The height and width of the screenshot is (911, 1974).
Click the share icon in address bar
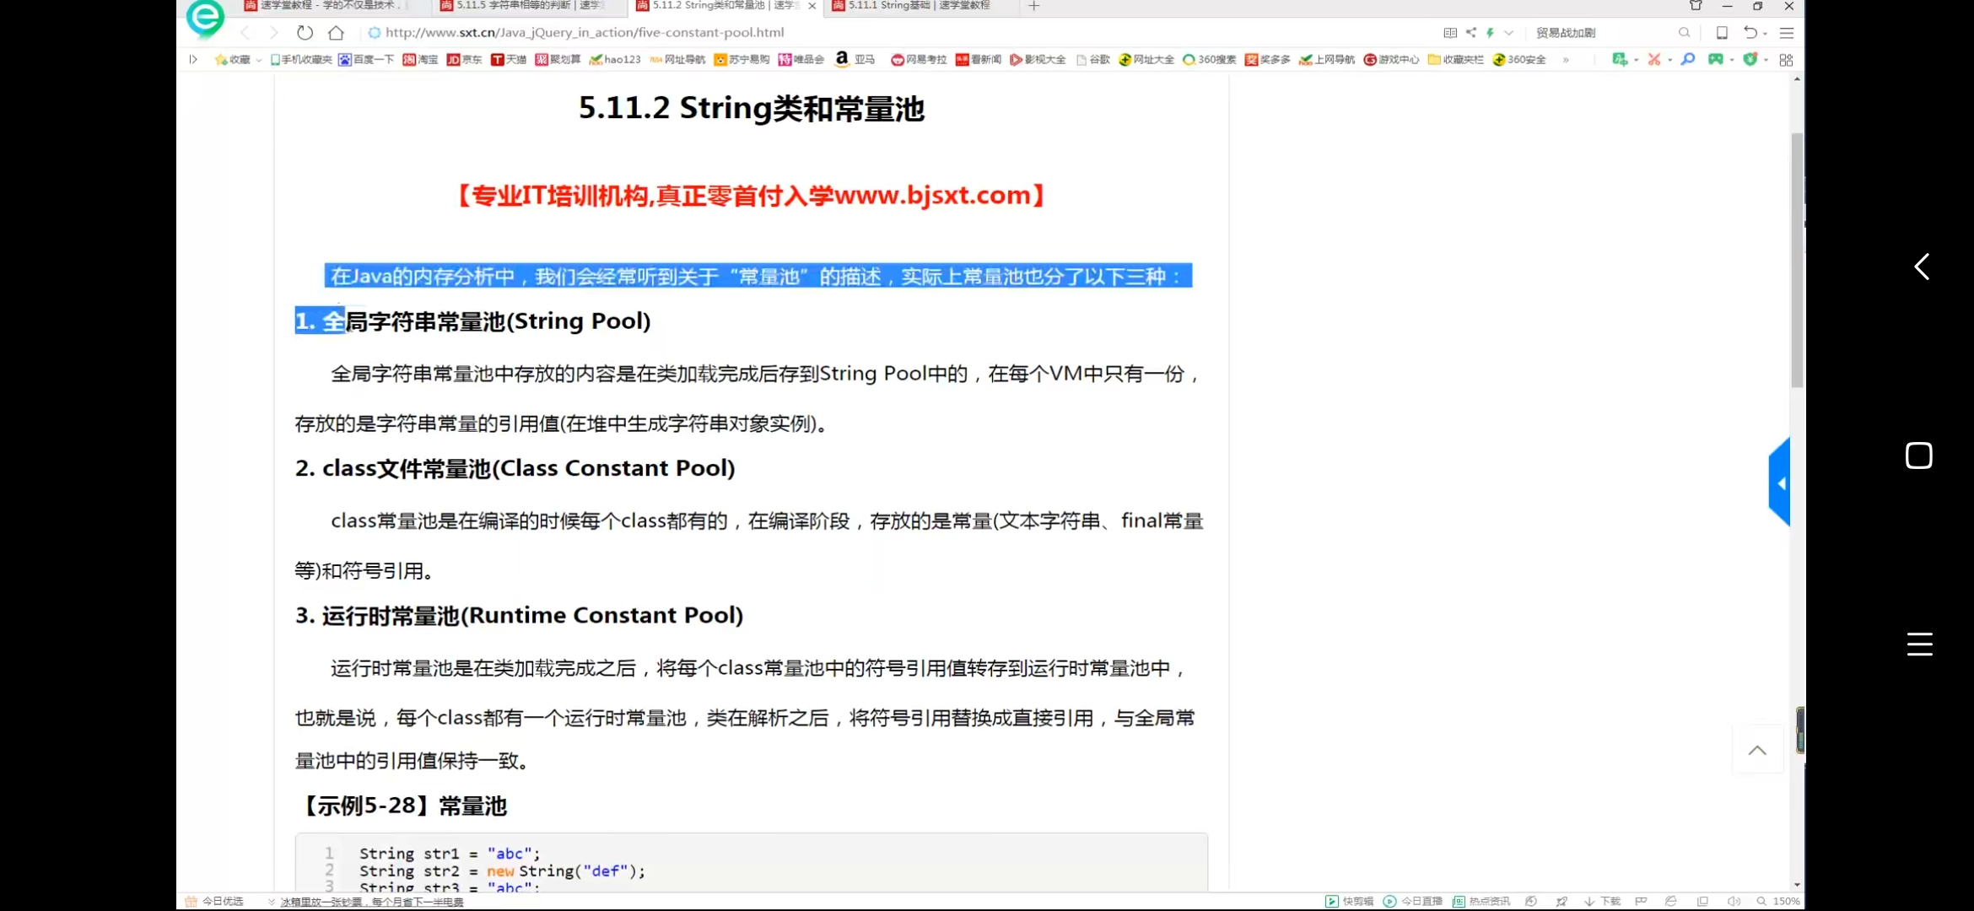point(1470,33)
